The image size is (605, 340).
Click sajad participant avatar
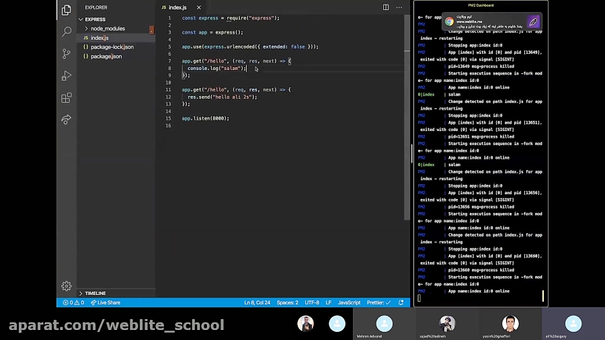(x=447, y=324)
